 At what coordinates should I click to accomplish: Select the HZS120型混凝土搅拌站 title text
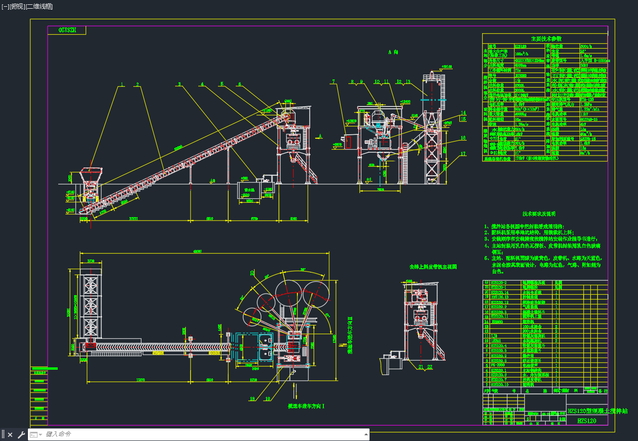[597, 411]
